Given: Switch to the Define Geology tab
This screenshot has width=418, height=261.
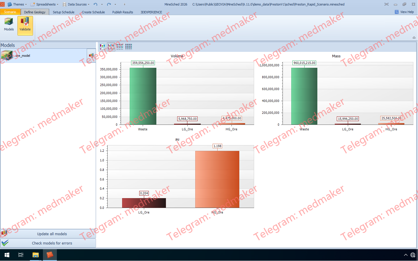Looking at the screenshot, I should [x=35, y=12].
